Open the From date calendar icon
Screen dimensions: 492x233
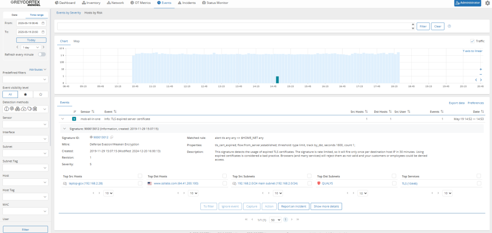43,23
